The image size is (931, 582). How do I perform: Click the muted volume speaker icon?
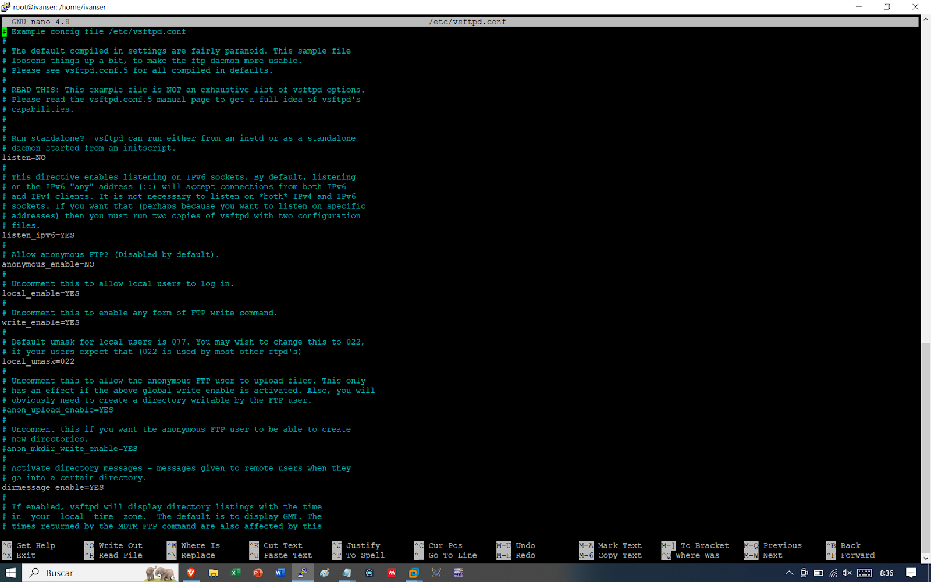[847, 573]
